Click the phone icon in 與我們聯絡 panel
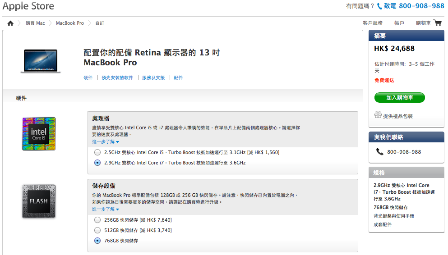 380,152
